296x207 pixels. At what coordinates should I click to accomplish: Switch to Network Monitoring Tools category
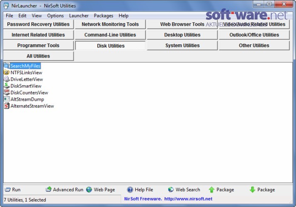(110, 24)
